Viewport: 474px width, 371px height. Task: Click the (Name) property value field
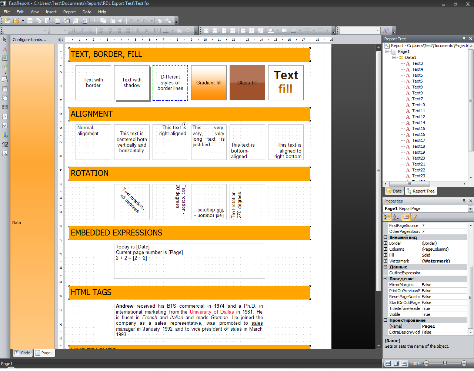[x=444, y=326]
